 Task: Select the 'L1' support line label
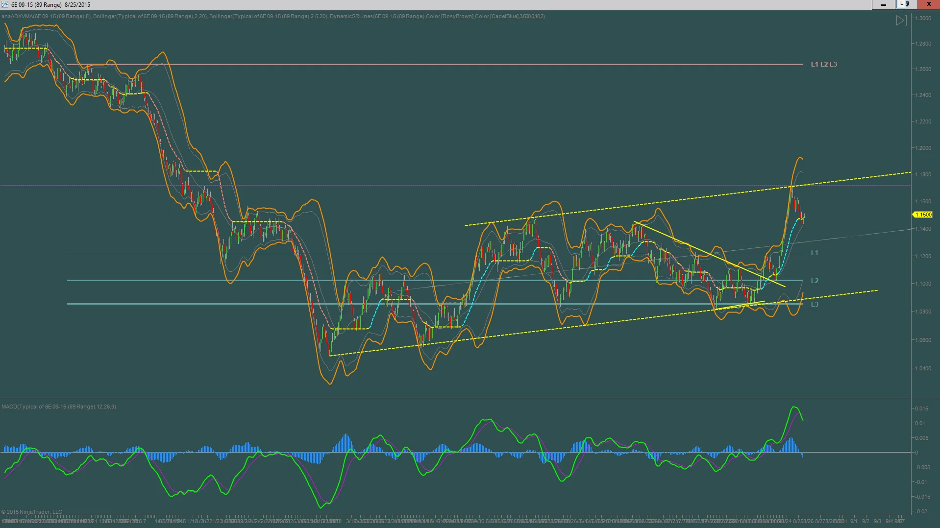click(815, 253)
